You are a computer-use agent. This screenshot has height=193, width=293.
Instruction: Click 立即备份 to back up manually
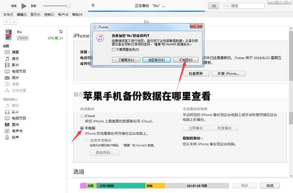[196, 128]
